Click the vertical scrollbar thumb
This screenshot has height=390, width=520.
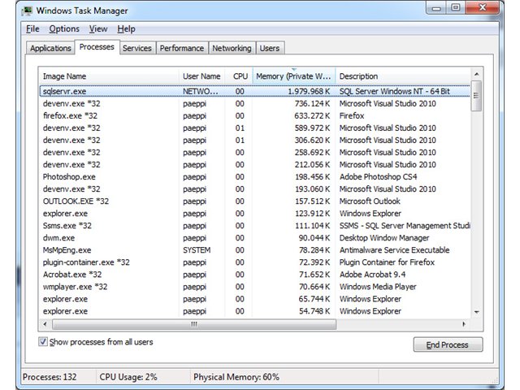[477, 96]
